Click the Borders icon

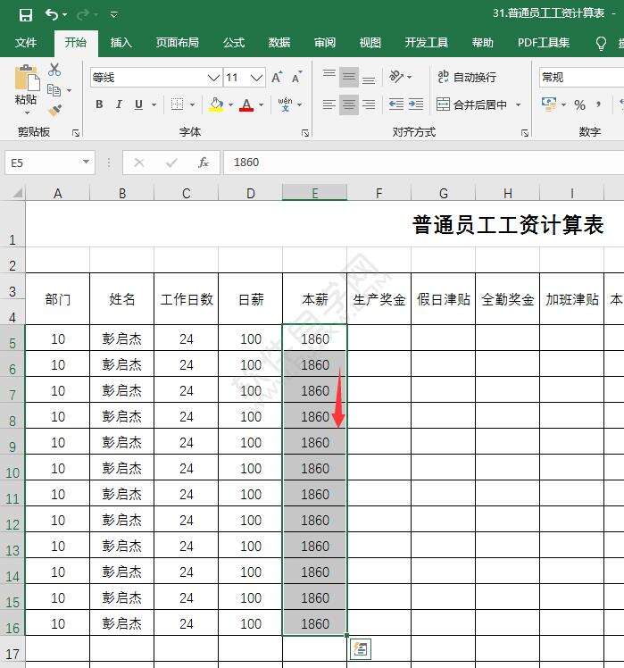click(177, 104)
